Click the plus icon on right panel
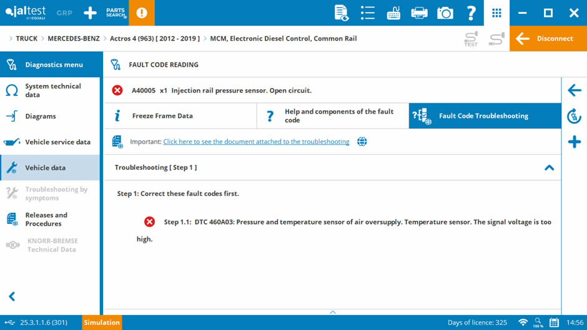The image size is (587, 330). pyautogui.click(x=575, y=142)
